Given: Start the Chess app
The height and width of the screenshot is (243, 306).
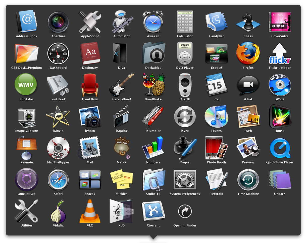Looking at the screenshot, I should tap(248, 22).
